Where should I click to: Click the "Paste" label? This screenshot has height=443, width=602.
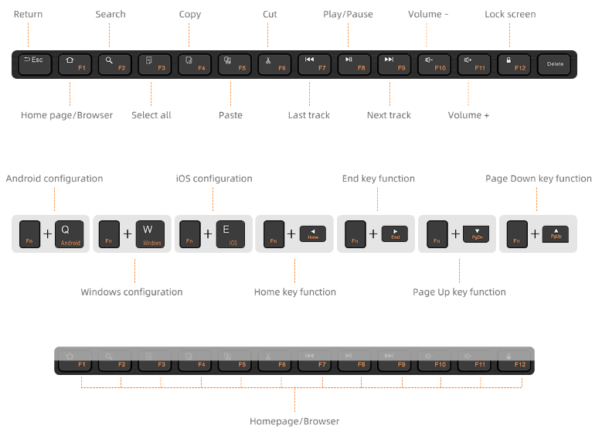point(230,115)
